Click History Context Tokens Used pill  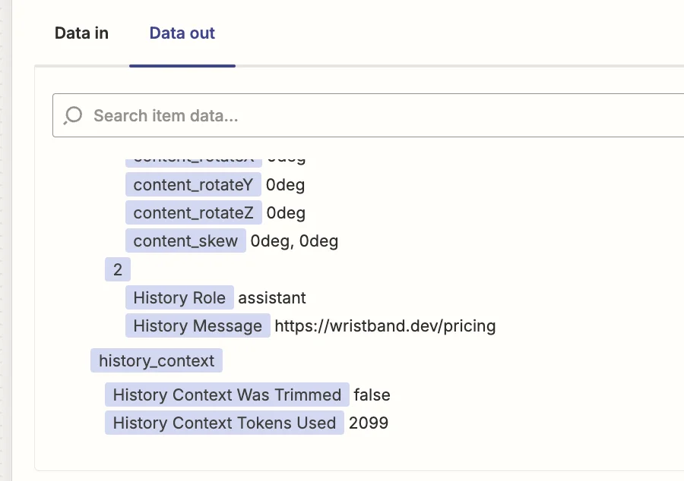(x=224, y=423)
